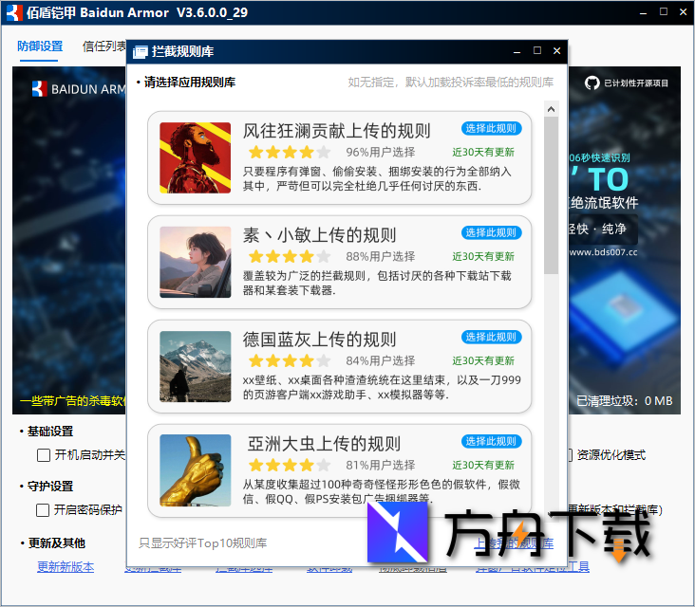
Task: Select 风往狂澜贡献上传的规则 with 选择此规则 button
Action: click(491, 128)
